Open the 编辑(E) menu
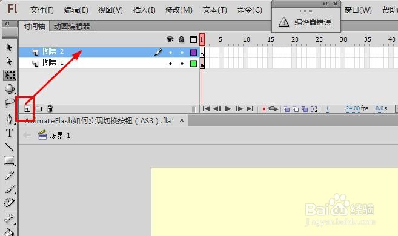The width and height of the screenshot is (398, 236). (76, 10)
